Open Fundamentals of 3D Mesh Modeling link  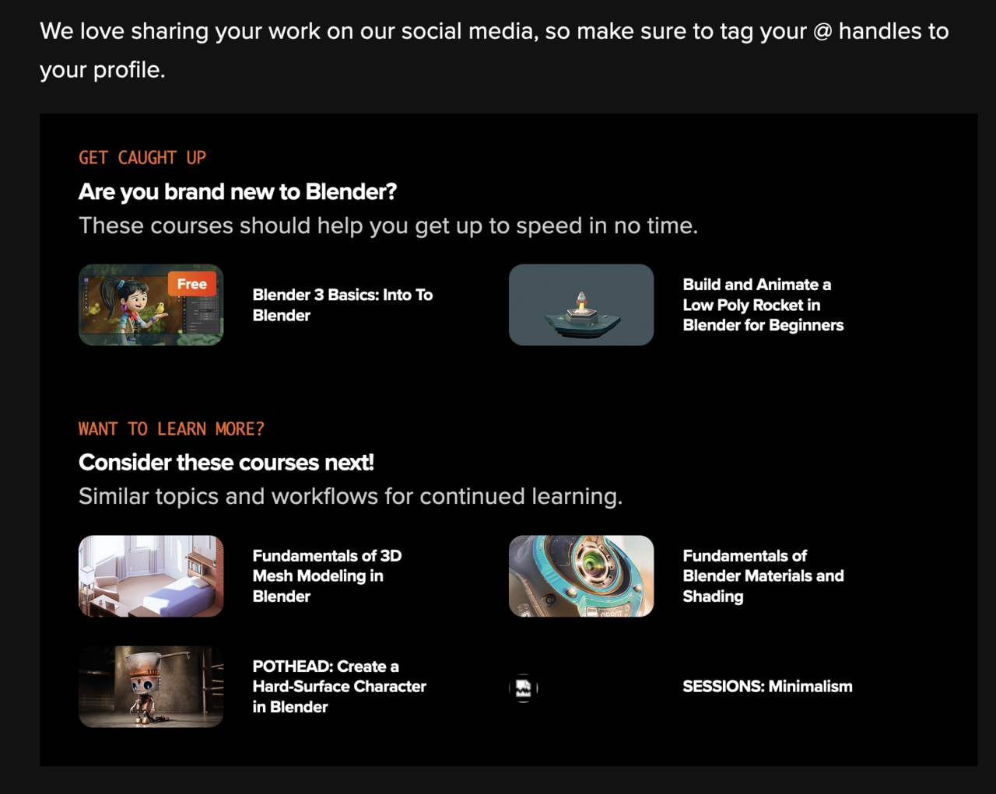(327, 576)
